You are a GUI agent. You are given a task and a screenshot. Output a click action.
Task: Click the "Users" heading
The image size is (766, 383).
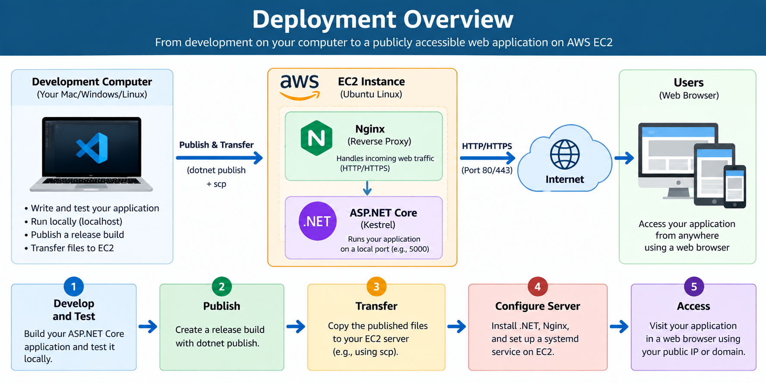[x=689, y=82]
